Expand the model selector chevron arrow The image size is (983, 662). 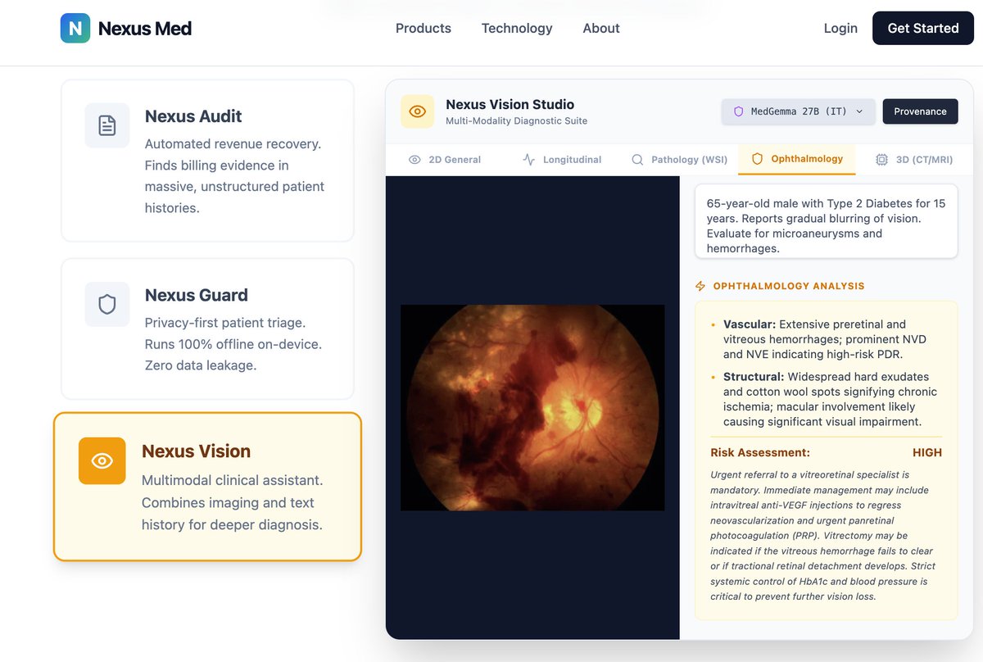(x=859, y=111)
